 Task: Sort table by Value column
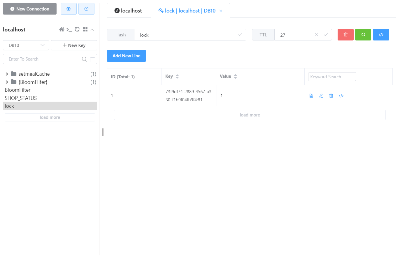[x=236, y=77]
